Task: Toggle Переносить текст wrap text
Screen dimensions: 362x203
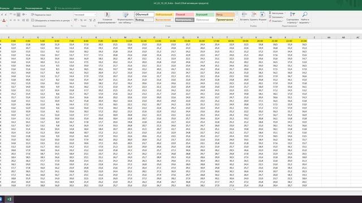Action: tap(41, 15)
